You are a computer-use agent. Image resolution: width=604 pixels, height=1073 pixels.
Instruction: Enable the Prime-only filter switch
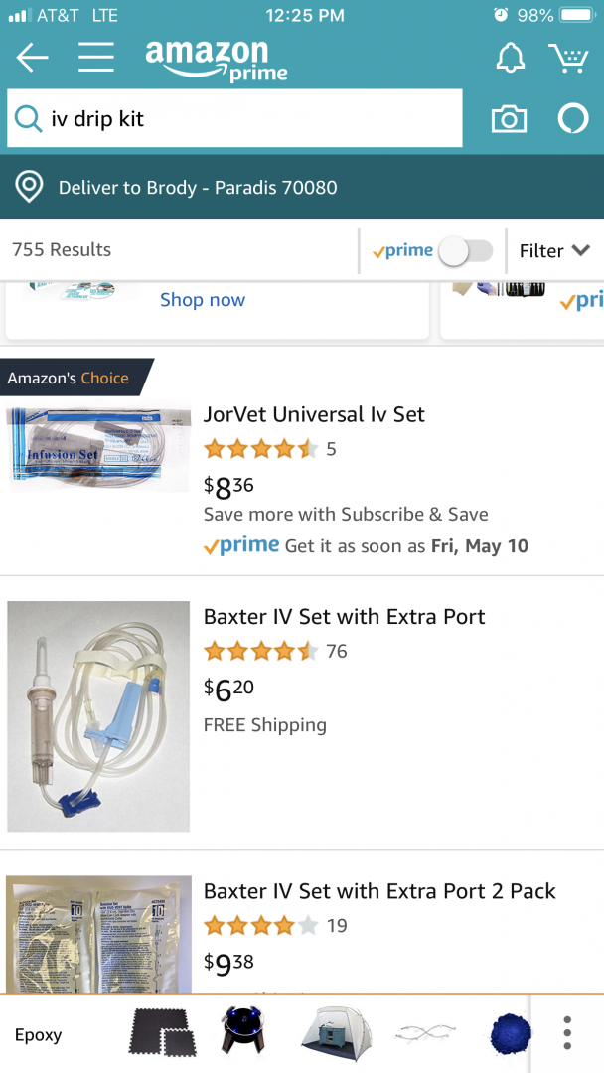[465, 251]
